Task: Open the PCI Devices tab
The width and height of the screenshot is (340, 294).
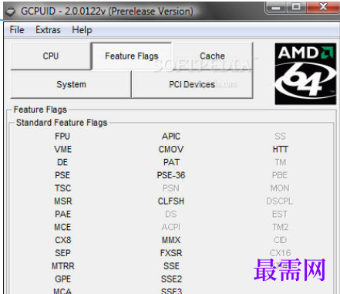Action: tap(192, 84)
